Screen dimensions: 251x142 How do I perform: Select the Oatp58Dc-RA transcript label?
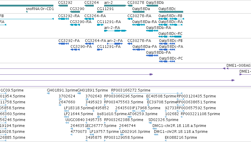(171, 22)
